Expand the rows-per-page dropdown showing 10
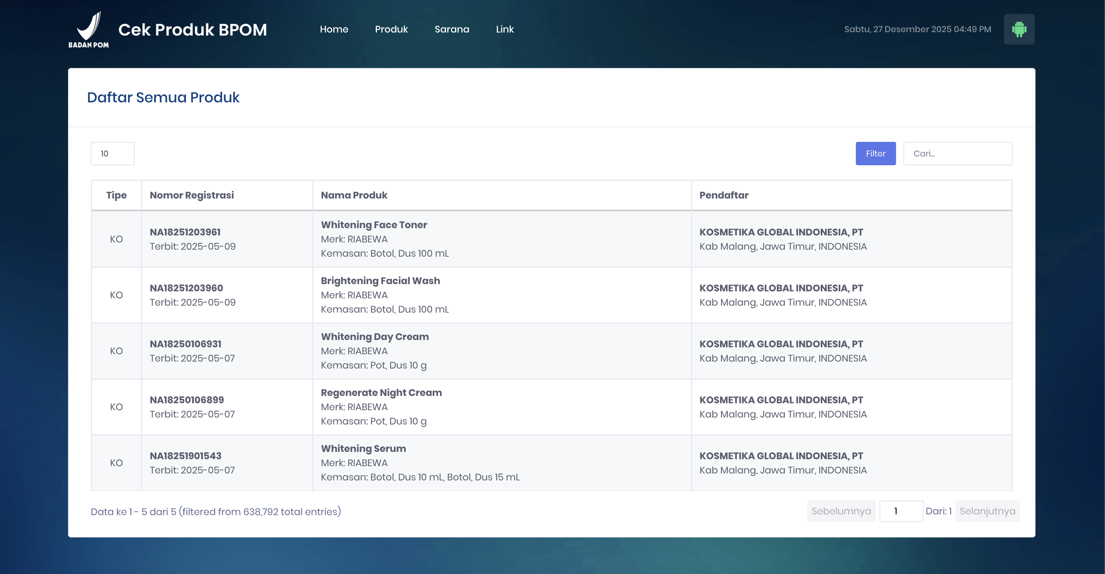Screen dimensions: 1105x574 coord(112,154)
